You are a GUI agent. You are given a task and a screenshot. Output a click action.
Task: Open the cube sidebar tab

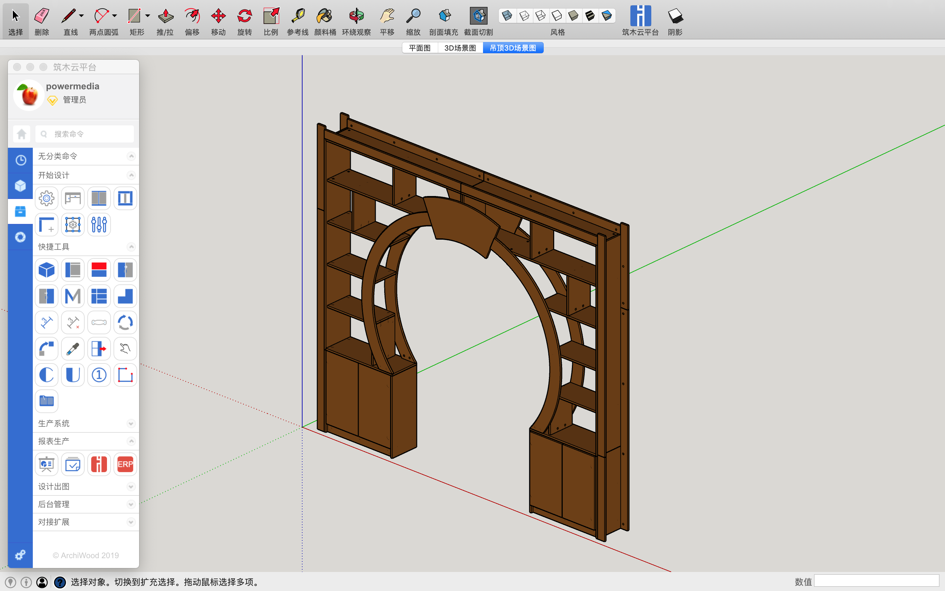coord(20,186)
